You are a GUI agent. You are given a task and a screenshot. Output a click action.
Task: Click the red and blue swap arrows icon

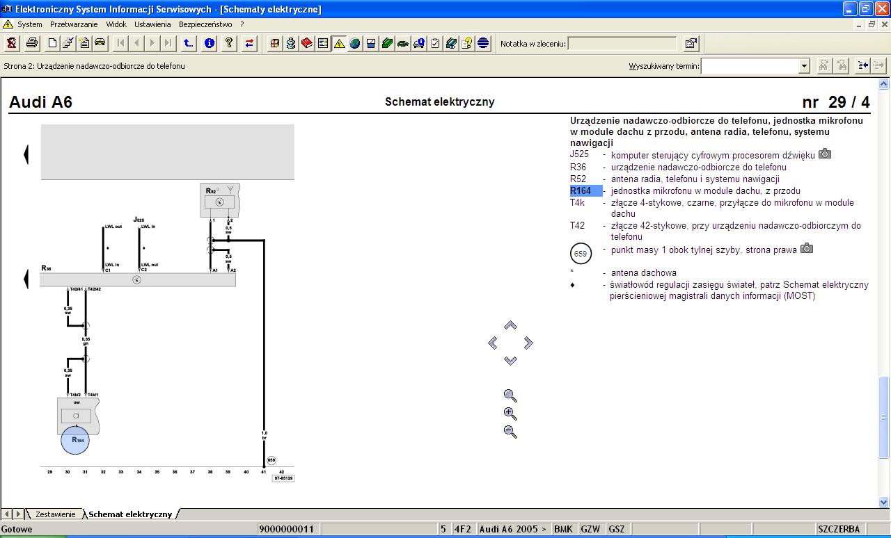(249, 43)
